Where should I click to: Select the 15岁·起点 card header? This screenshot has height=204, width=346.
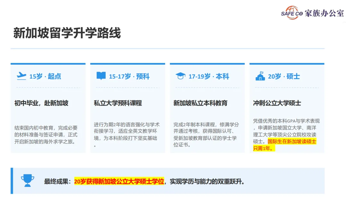45,76
